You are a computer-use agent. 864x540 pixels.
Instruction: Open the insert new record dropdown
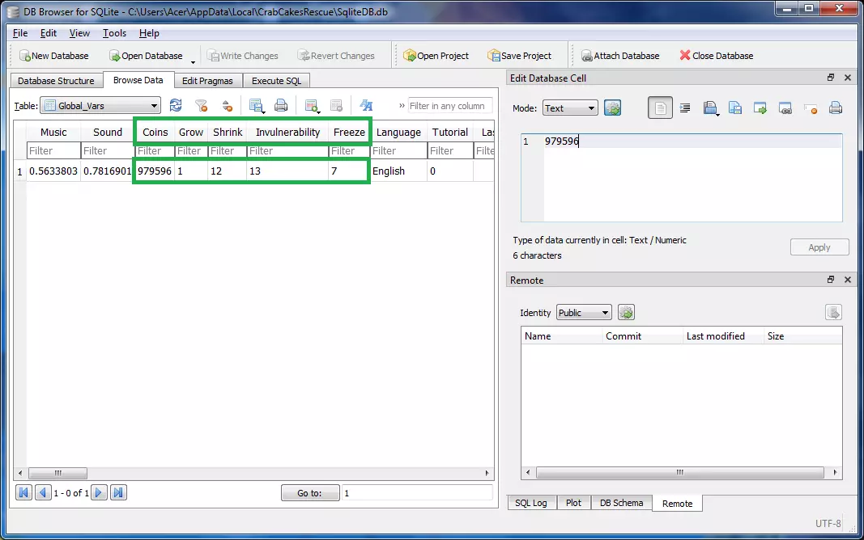(312, 106)
